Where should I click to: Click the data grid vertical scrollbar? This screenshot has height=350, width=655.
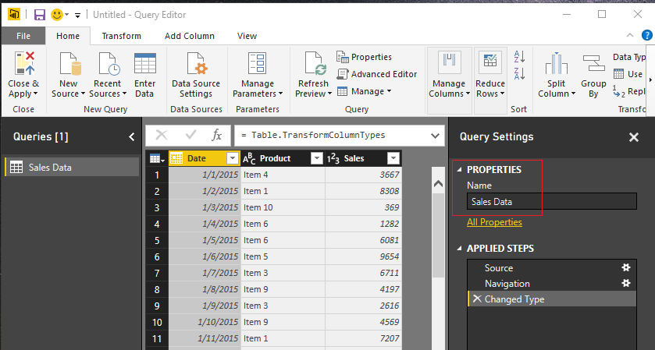click(438, 235)
